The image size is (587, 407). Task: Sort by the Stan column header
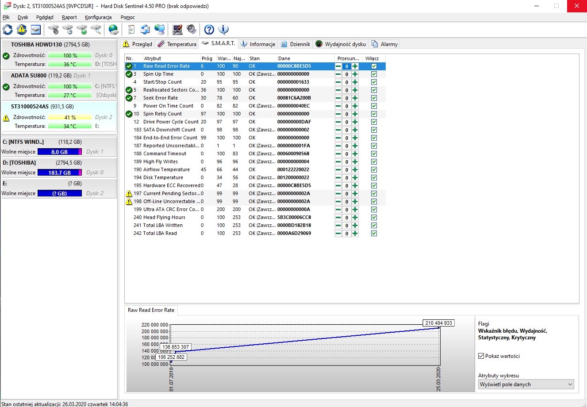[262, 58]
